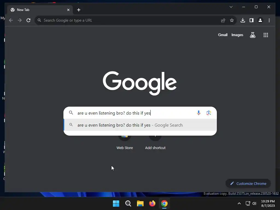Select the Google Search suggestion row
This screenshot has height=210, width=280.
[x=140, y=125]
